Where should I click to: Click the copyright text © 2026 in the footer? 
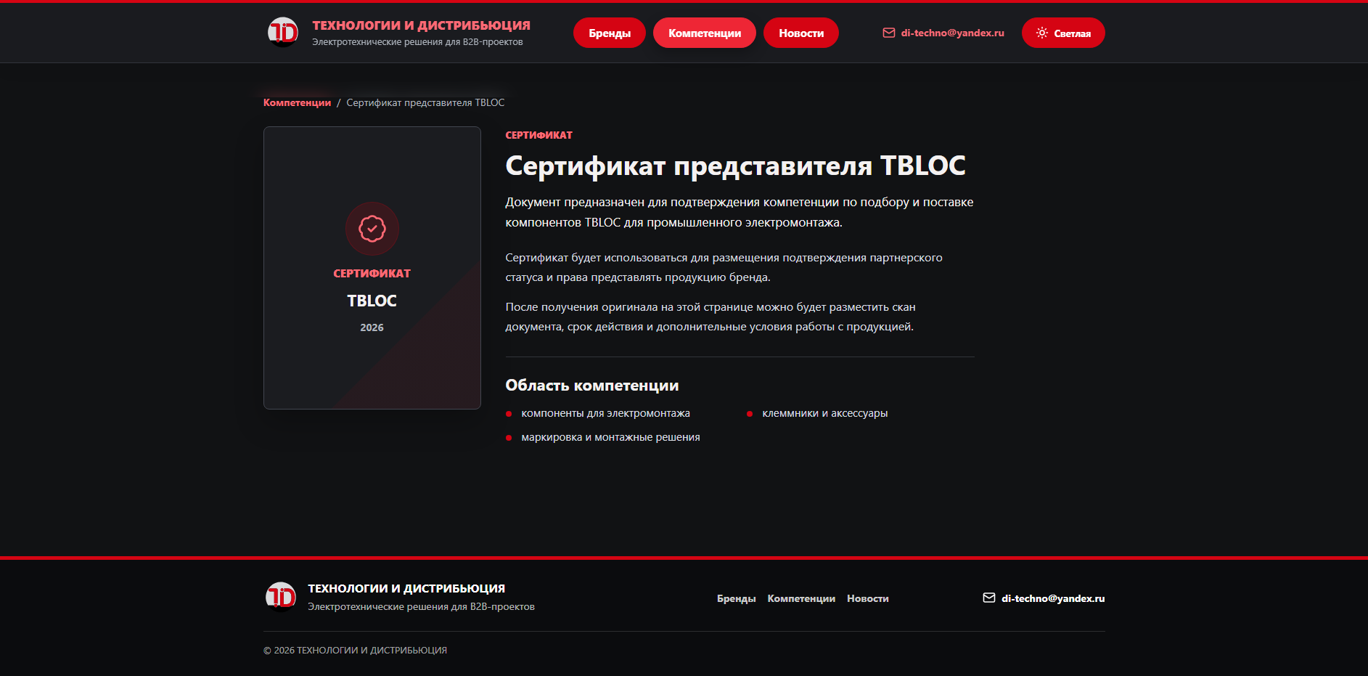pos(355,650)
